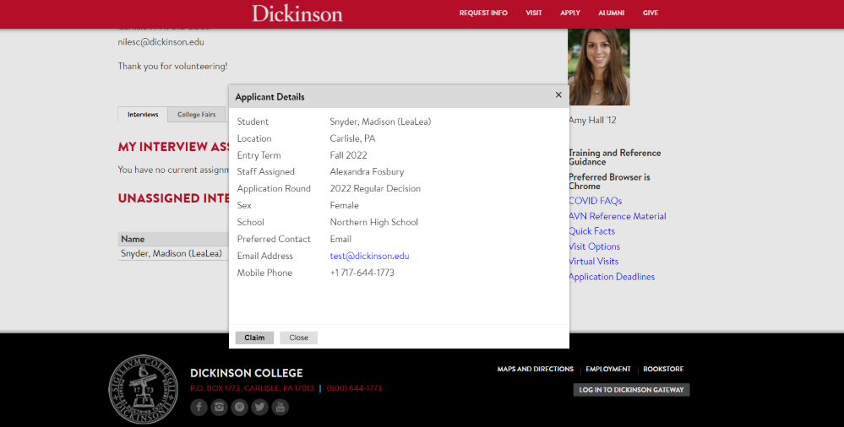Click the Pinterest icon in footer

click(240, 408)
